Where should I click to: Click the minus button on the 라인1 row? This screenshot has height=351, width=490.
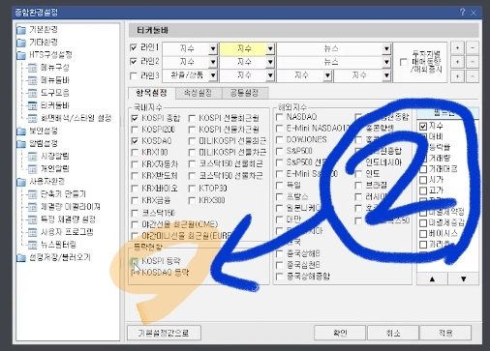(x=473, y=48)
